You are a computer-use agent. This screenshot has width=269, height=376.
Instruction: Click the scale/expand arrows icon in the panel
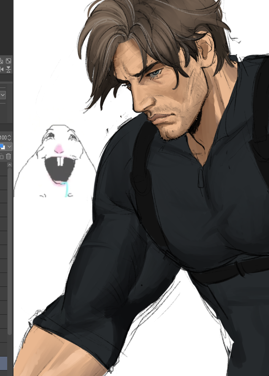pyautogui.click(x=8, y=61)
